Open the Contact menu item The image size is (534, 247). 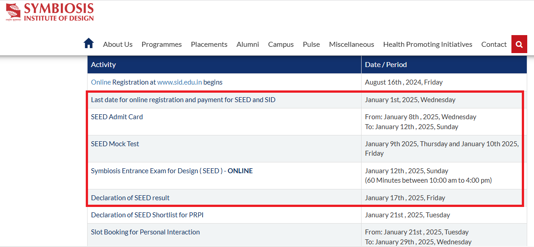494,45
